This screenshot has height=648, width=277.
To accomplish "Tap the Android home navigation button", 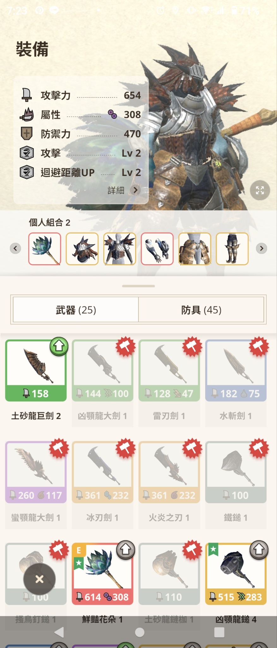I will click(139, 632).
